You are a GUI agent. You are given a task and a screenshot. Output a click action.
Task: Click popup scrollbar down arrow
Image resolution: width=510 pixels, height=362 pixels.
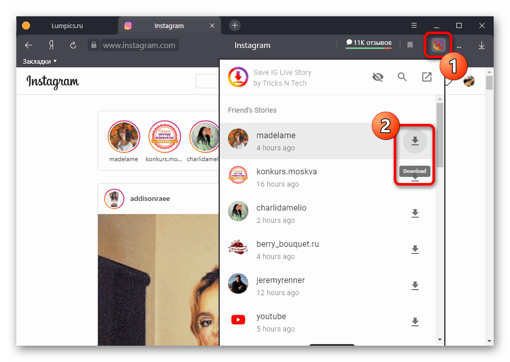440,340
